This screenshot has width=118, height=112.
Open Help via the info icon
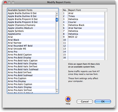coord(68,99)
